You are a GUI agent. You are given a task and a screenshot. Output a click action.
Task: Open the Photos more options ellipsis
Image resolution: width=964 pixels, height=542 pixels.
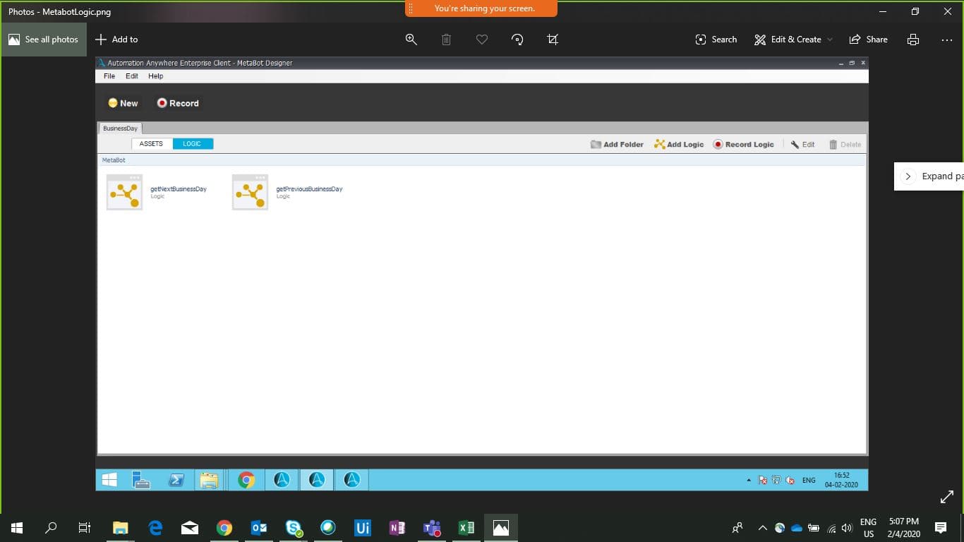tap(947, 40)
